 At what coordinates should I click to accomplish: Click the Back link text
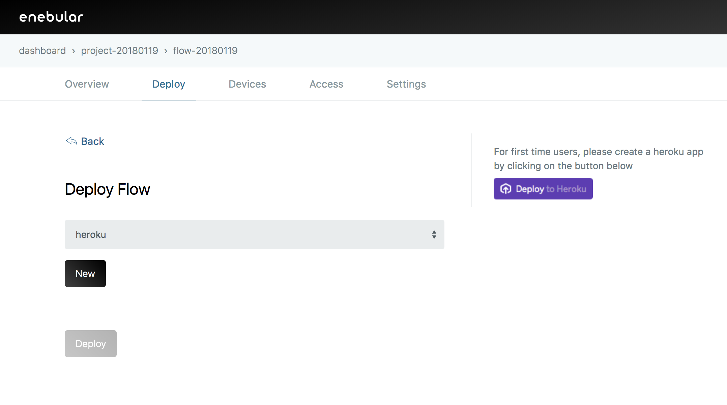(x=93, y=141)
